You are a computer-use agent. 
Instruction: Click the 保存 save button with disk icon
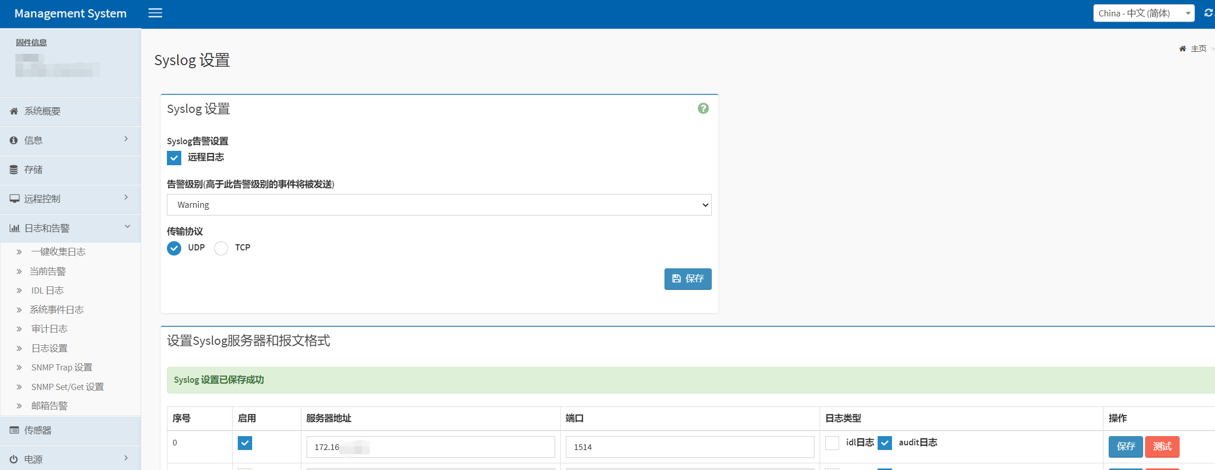tap(688, 279)
